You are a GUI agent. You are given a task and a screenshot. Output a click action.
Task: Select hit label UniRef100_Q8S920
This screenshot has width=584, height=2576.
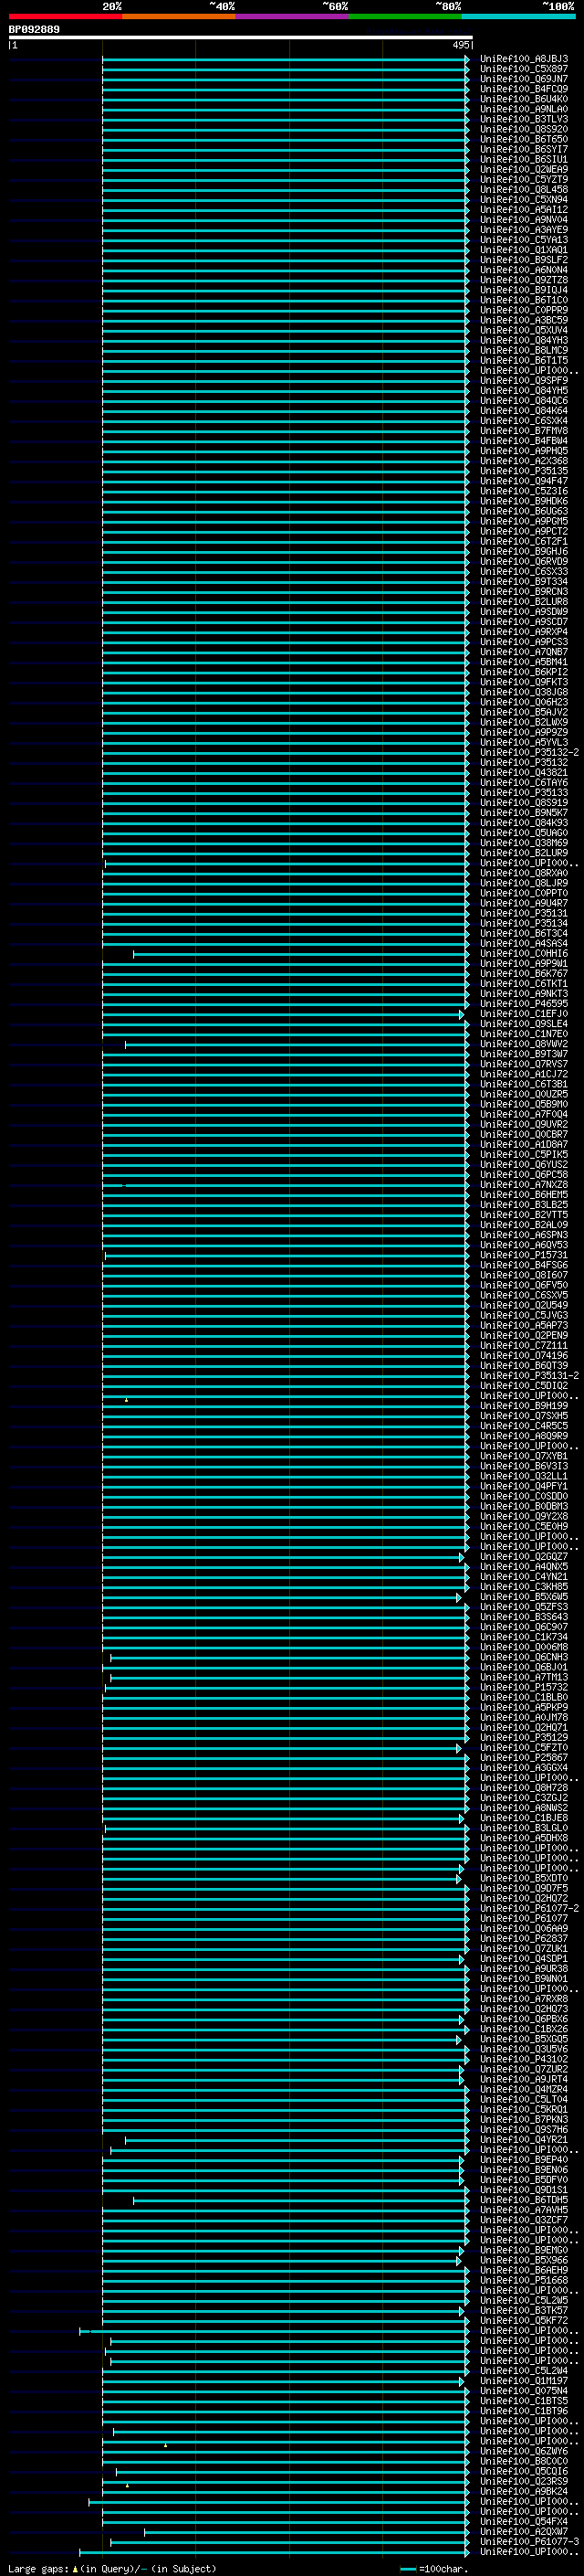click(524, 129)
